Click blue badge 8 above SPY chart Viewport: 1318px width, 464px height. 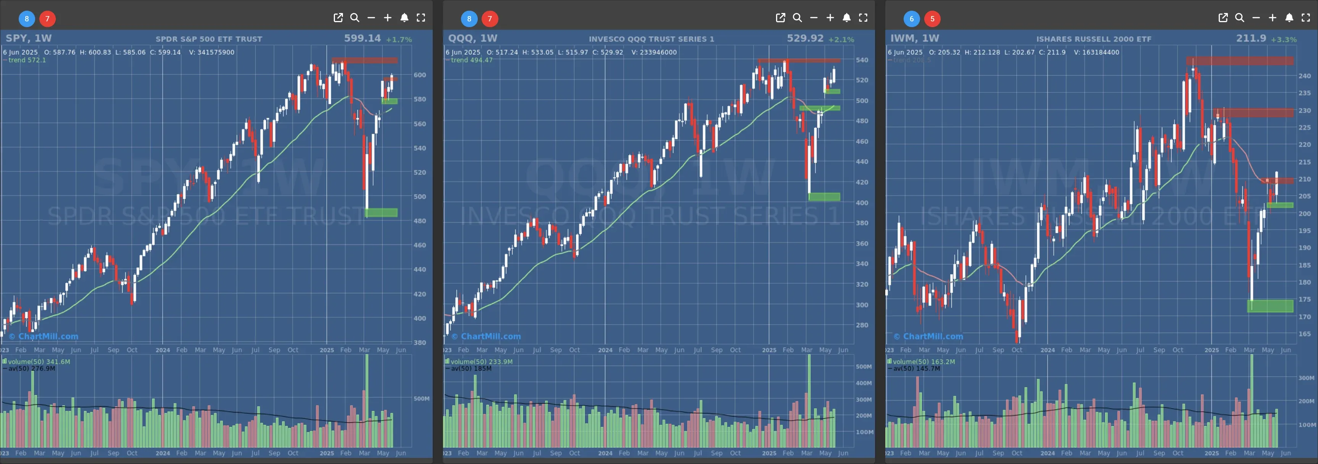coord(27,19)
